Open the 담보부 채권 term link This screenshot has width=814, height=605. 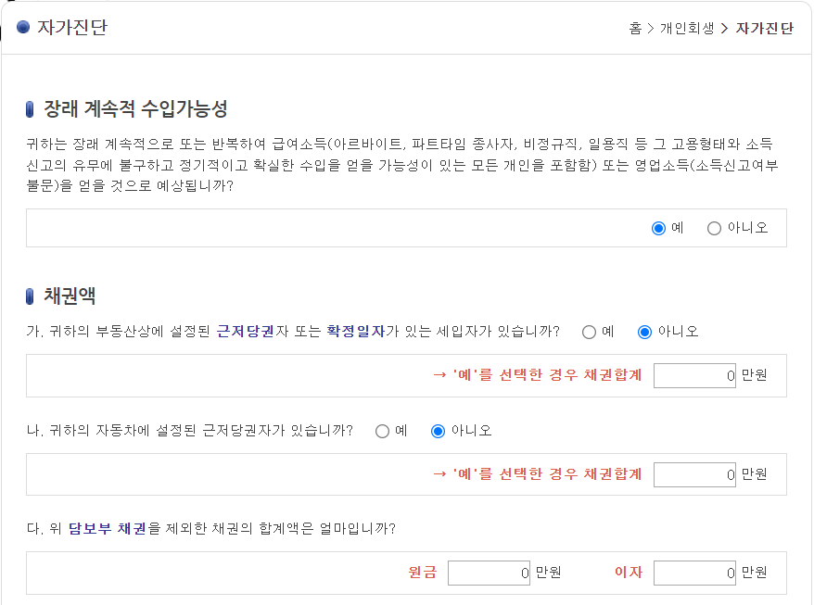[x=107, y=529]
